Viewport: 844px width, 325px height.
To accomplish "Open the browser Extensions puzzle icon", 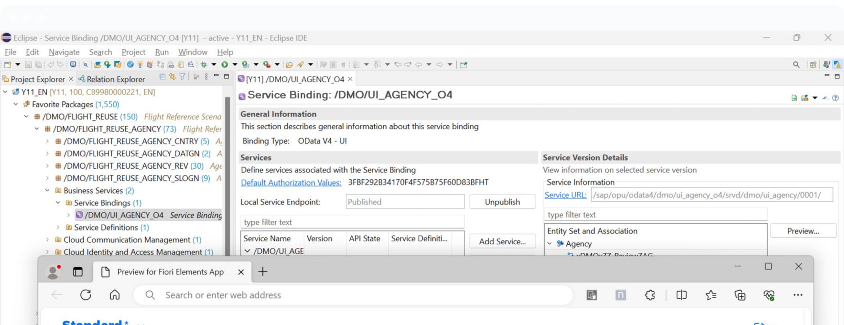I will pos(650,295).
